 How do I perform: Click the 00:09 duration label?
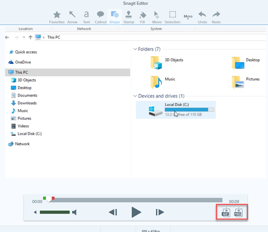[234, 202]
